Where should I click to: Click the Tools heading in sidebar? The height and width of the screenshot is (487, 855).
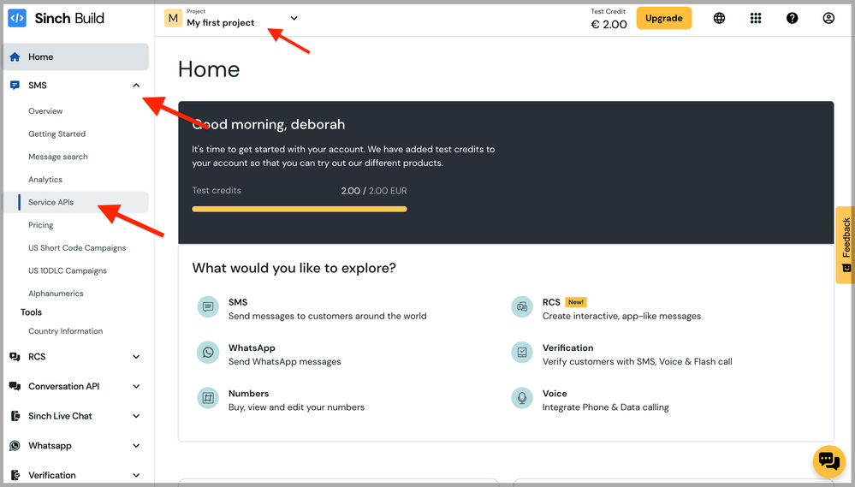(31, 312)
